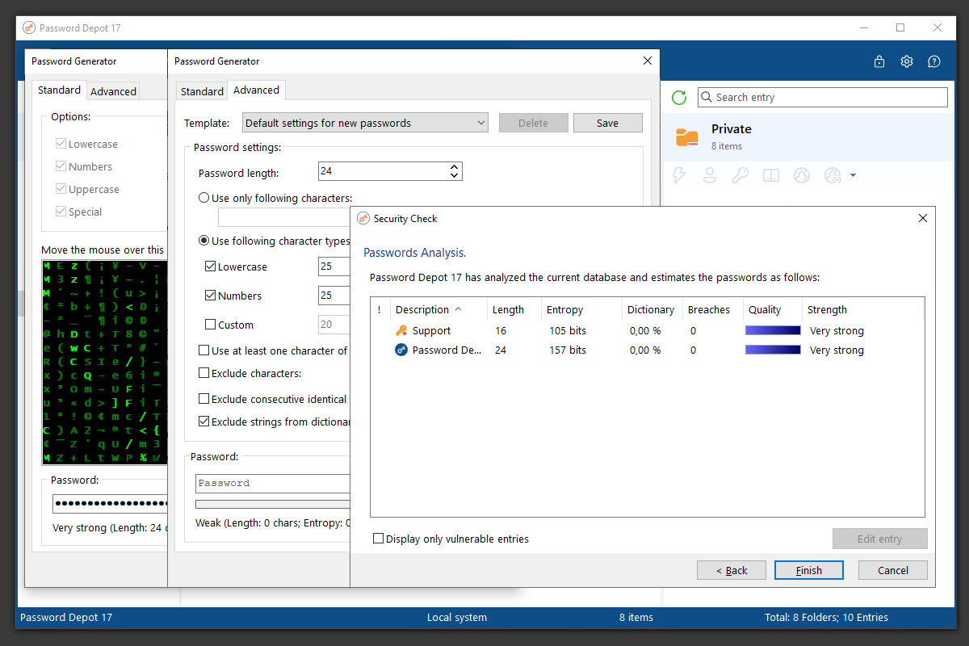Image resolution: width=969 pixels, height=646 pixels.
Task: Click the user name copy icon
Action: click(x=710, y=175)
